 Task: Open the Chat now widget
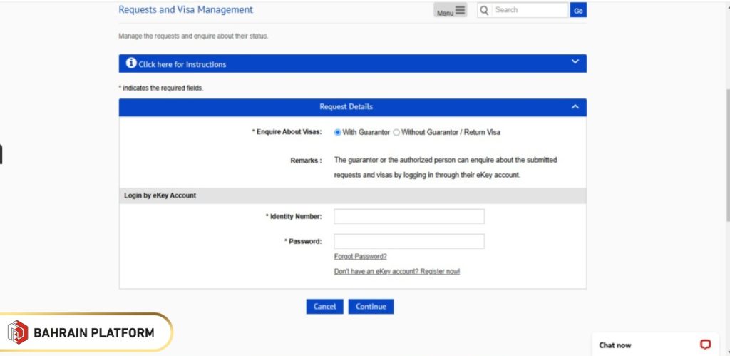click(x=655, y=345)
